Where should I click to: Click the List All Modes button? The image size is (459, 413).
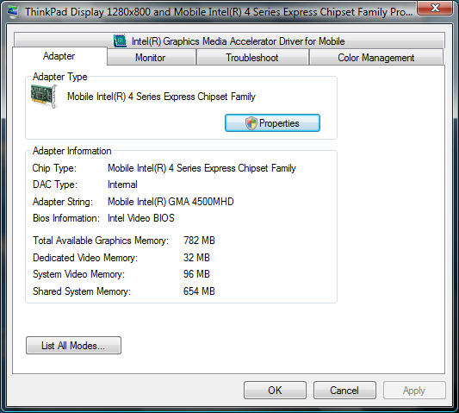pos(73,345)
